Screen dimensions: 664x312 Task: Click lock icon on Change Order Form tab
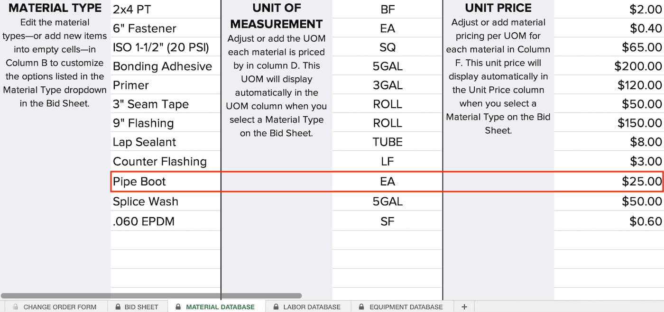tap(16, 307)
